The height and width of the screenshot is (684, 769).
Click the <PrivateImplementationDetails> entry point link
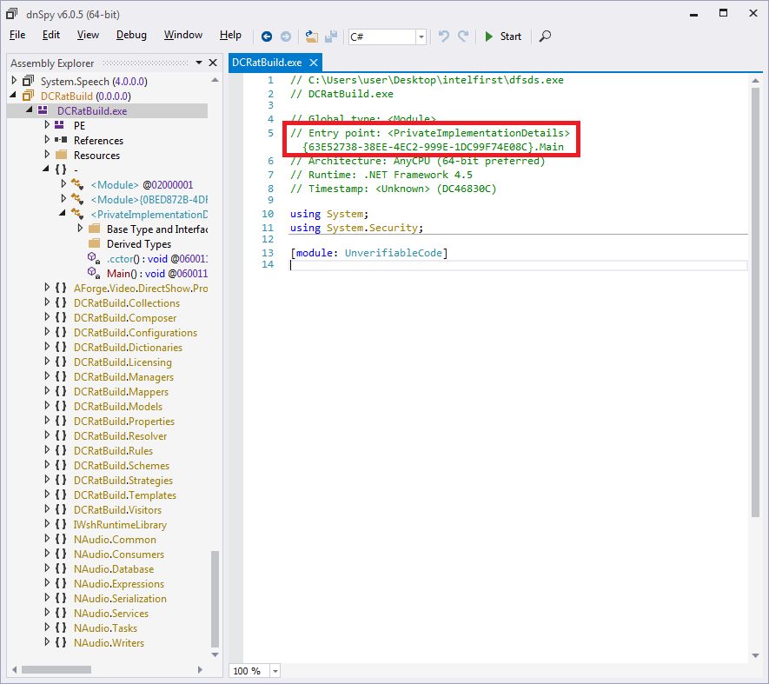pos(479,133)
